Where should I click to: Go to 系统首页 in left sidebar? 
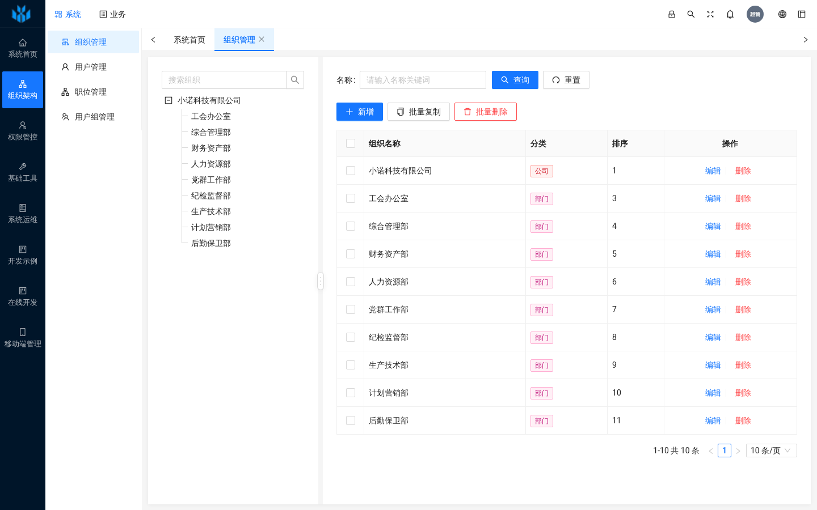23,48
